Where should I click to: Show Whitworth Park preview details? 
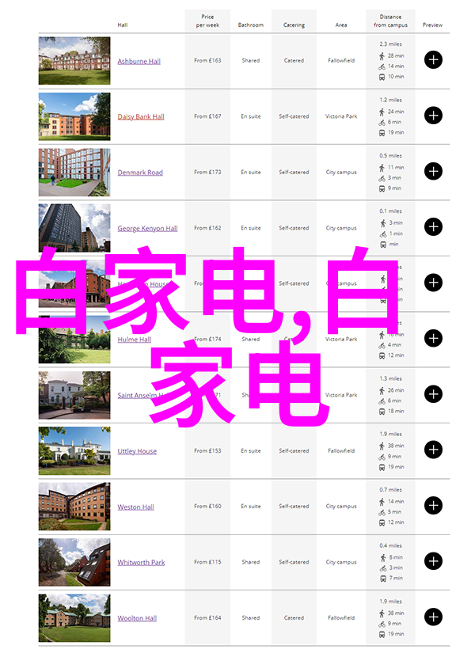[433, 561]
